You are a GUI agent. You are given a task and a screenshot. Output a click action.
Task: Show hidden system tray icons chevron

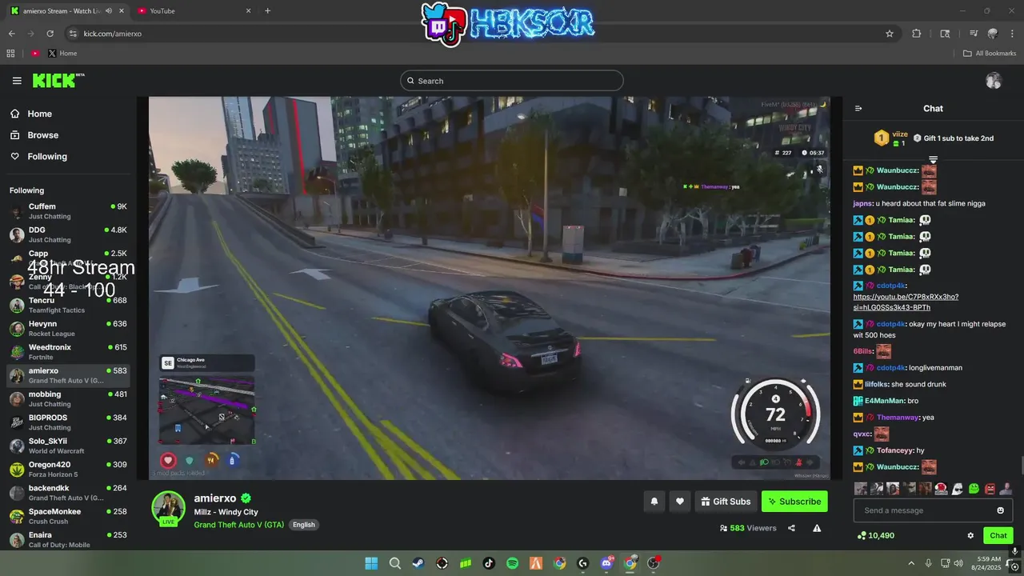tap(911, 563)
